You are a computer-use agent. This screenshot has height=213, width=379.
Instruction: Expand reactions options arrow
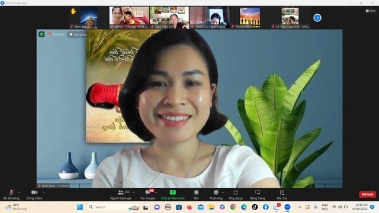[x=223, y=192]
